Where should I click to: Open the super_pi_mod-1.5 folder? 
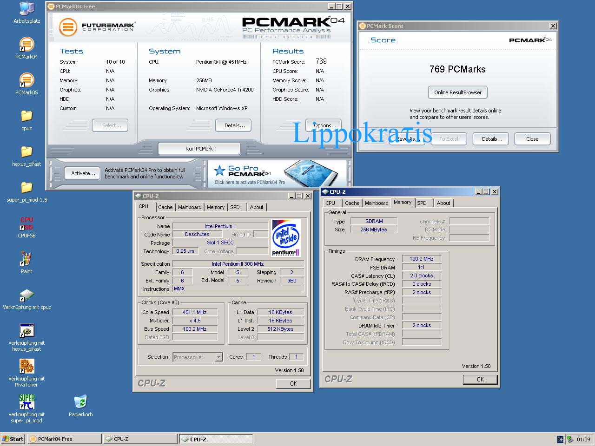[x=26, y=191]
